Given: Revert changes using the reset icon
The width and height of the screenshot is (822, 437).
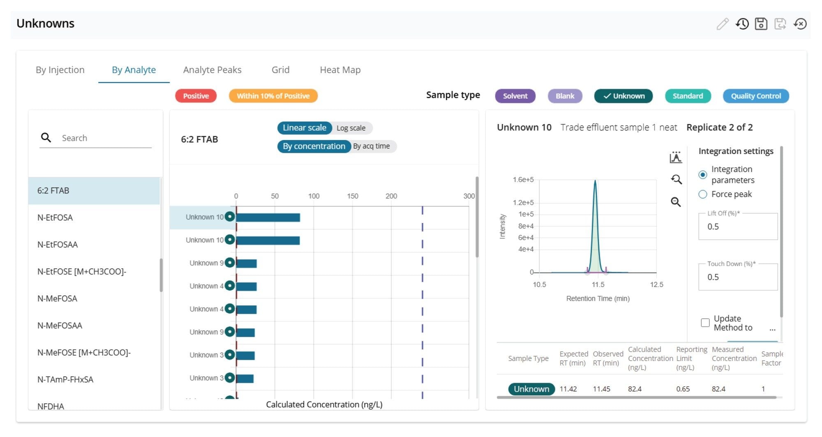Looking at the screenshot, I should pyautogui.click(x=800, y=25).
